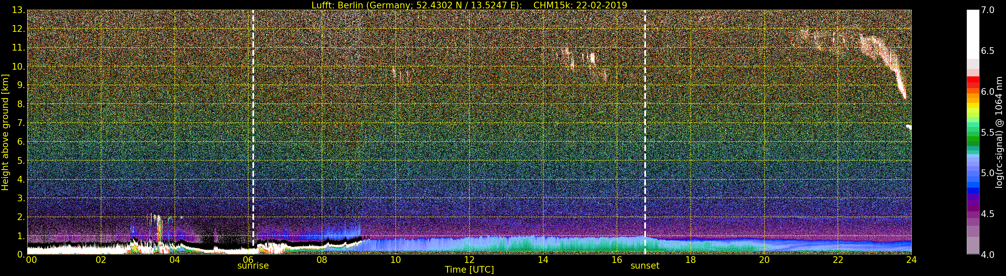Click the "11." height axis tick label
This screenshot has height=276, width=1006.
[18, 48]
